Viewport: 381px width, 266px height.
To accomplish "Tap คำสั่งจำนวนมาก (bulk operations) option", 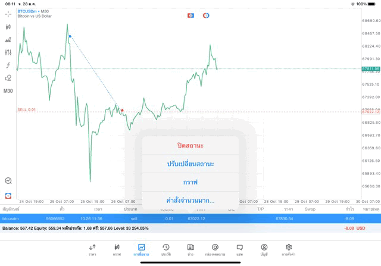I will pos(190,200).
